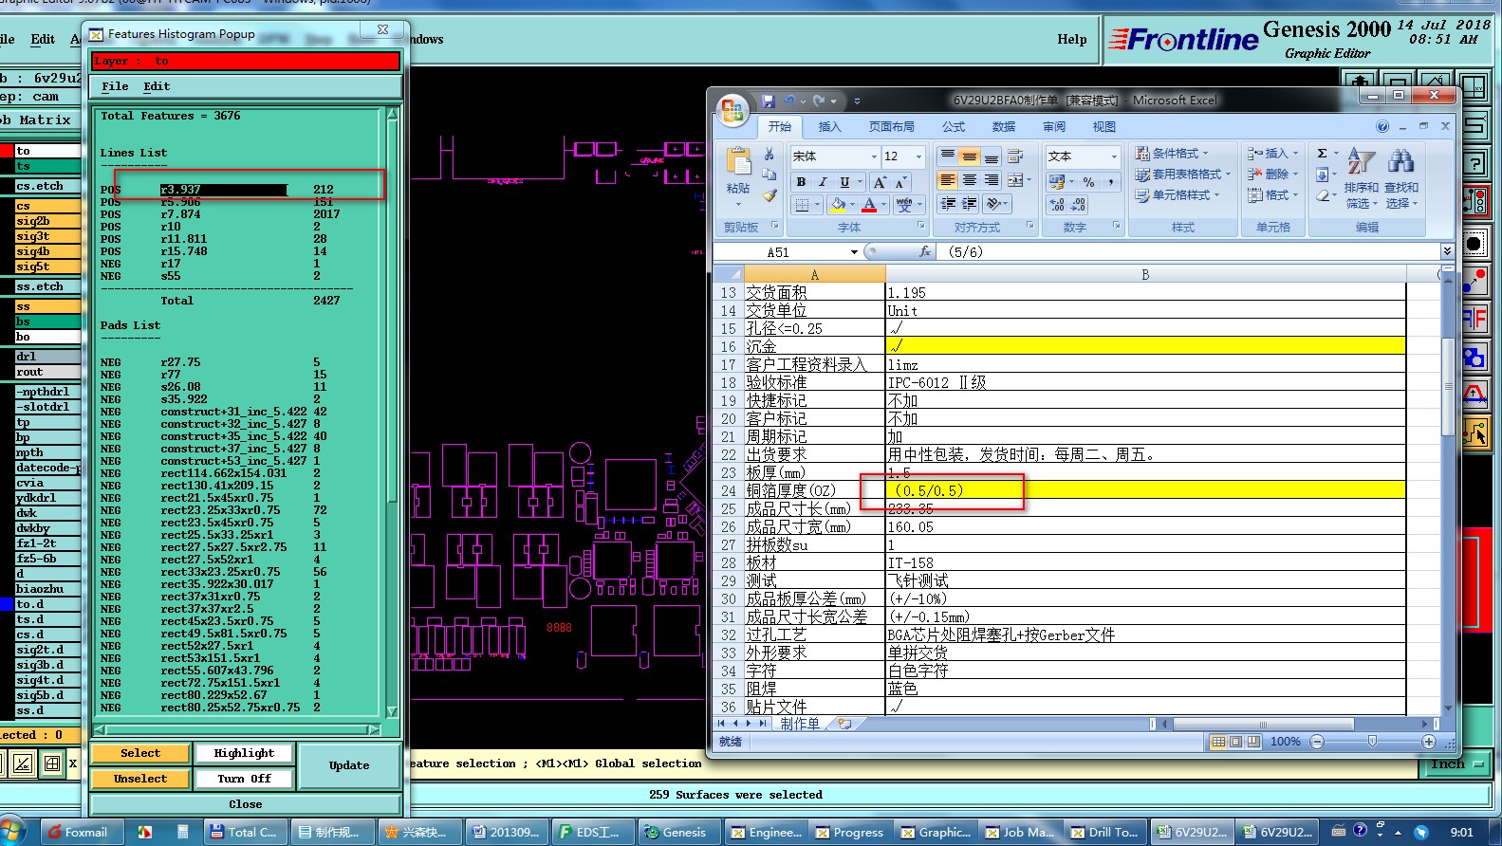Open the font size dropdown 12
1502x846 pixels.
pyautogui.click(x=918, y=156)
